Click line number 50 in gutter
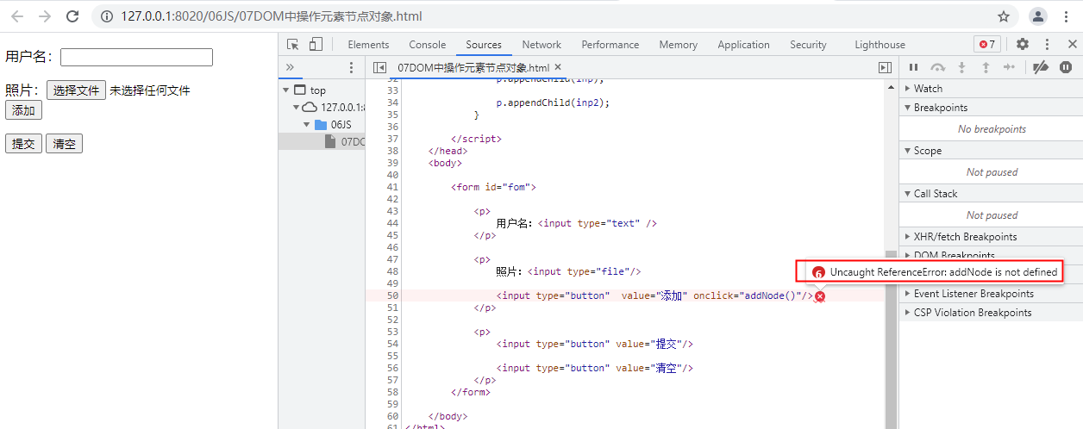Screen dimensions: 1083x429 point(393,295)
